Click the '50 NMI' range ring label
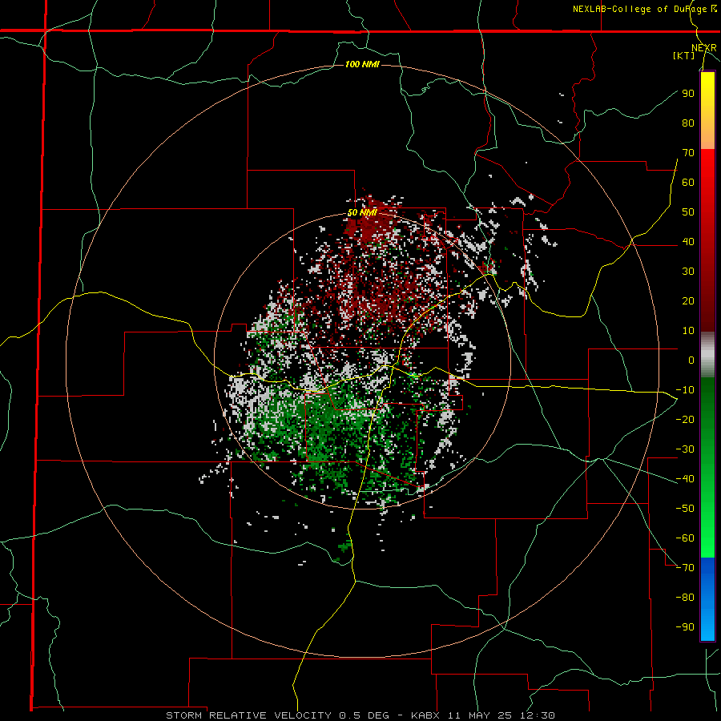This screenshot has width=721, height=721. tap(362, 212)
